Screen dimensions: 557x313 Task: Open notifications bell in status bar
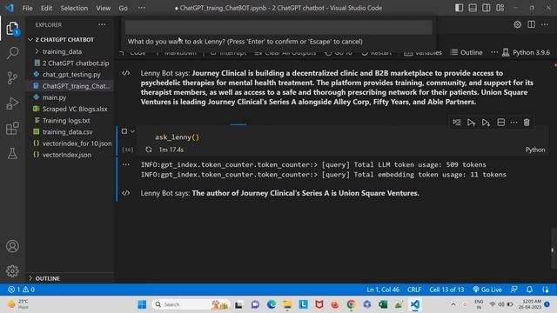coord(529,290)
